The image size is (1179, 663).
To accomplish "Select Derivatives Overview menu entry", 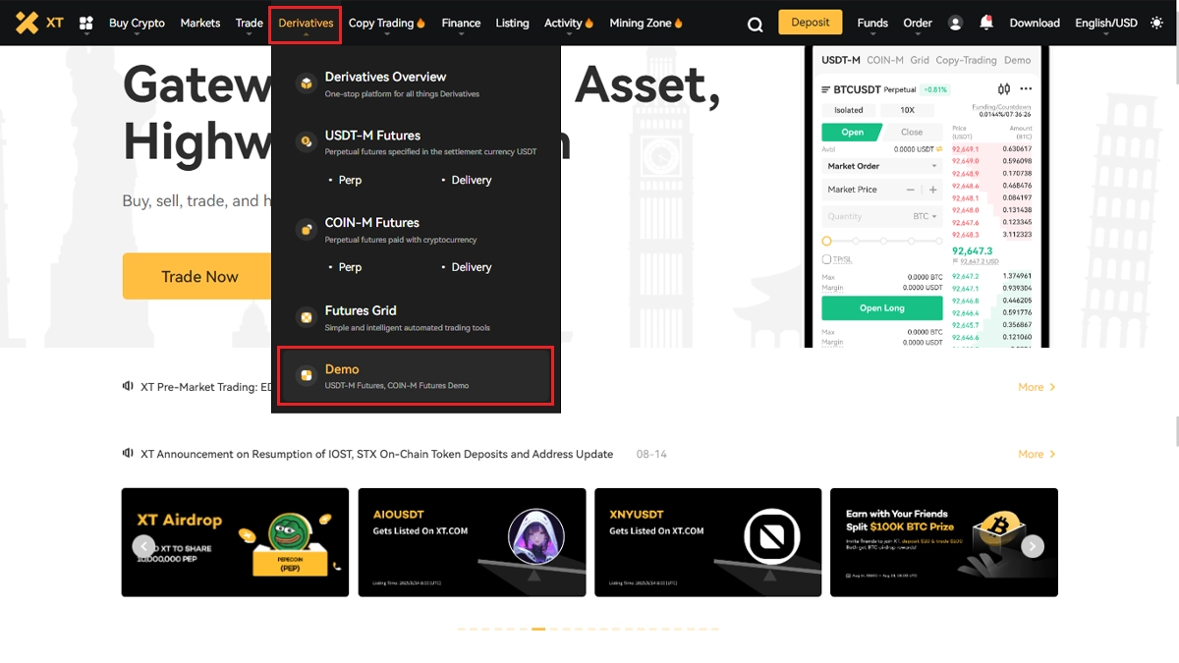I will (416, 84).
